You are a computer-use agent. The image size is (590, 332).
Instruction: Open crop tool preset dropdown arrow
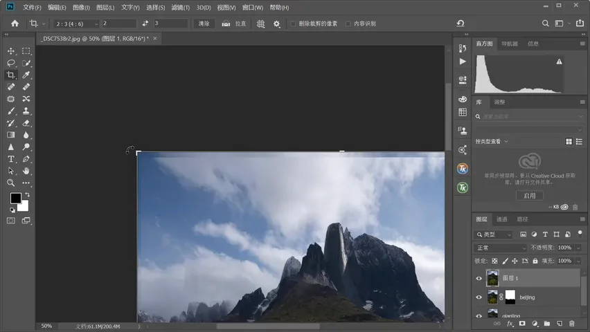[44, 24]
